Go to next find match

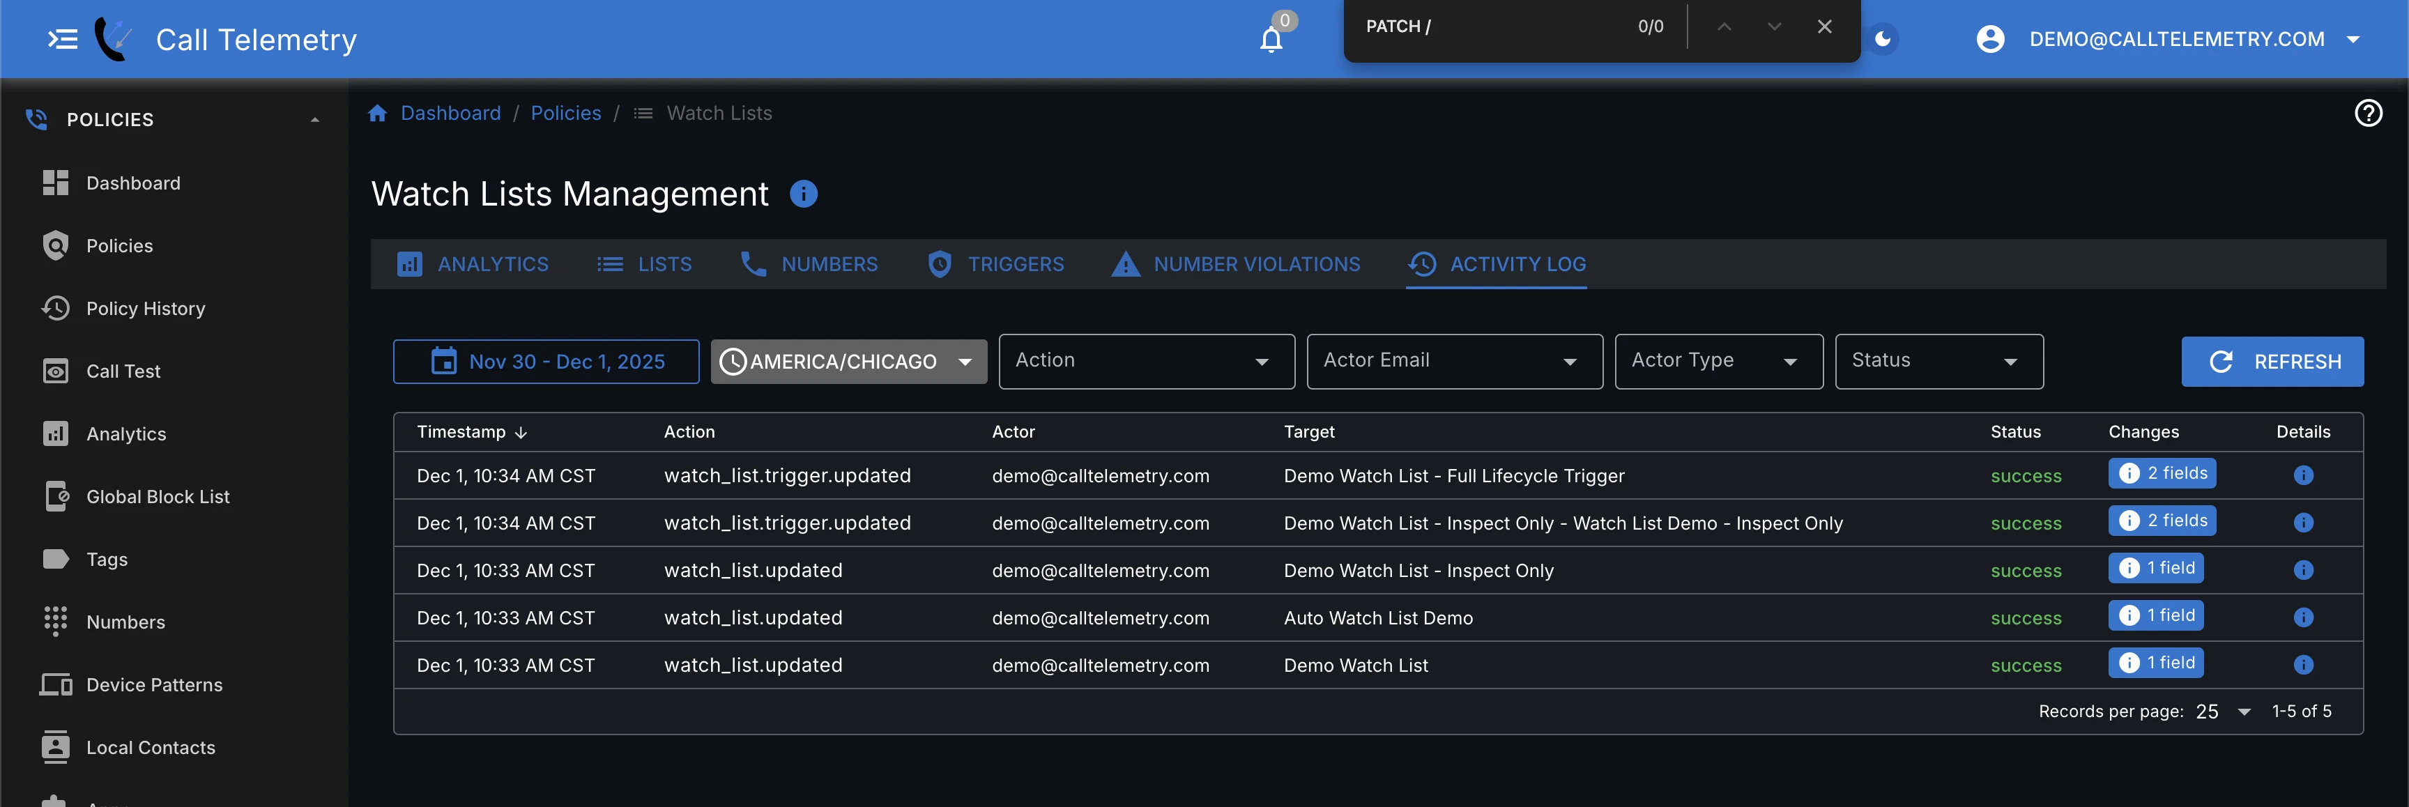coord(1774,26)
